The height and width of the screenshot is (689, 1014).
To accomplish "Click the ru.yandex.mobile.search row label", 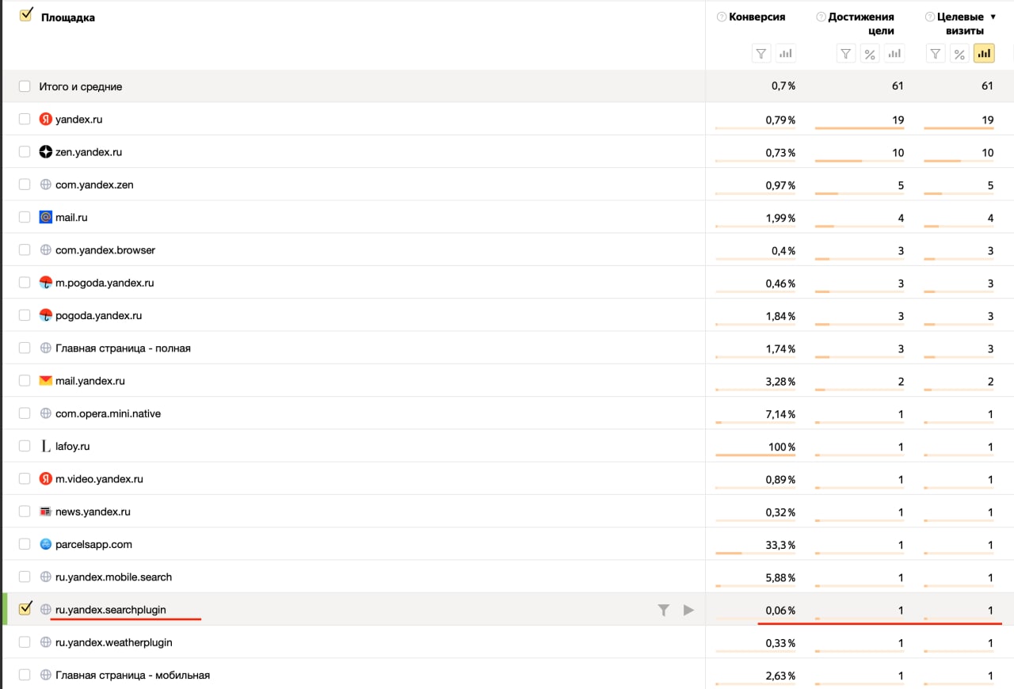I will point(113,577).
